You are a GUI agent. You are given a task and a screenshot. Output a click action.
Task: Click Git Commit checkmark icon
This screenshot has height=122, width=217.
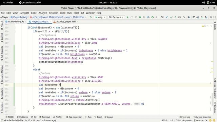[x=171, y=17]
